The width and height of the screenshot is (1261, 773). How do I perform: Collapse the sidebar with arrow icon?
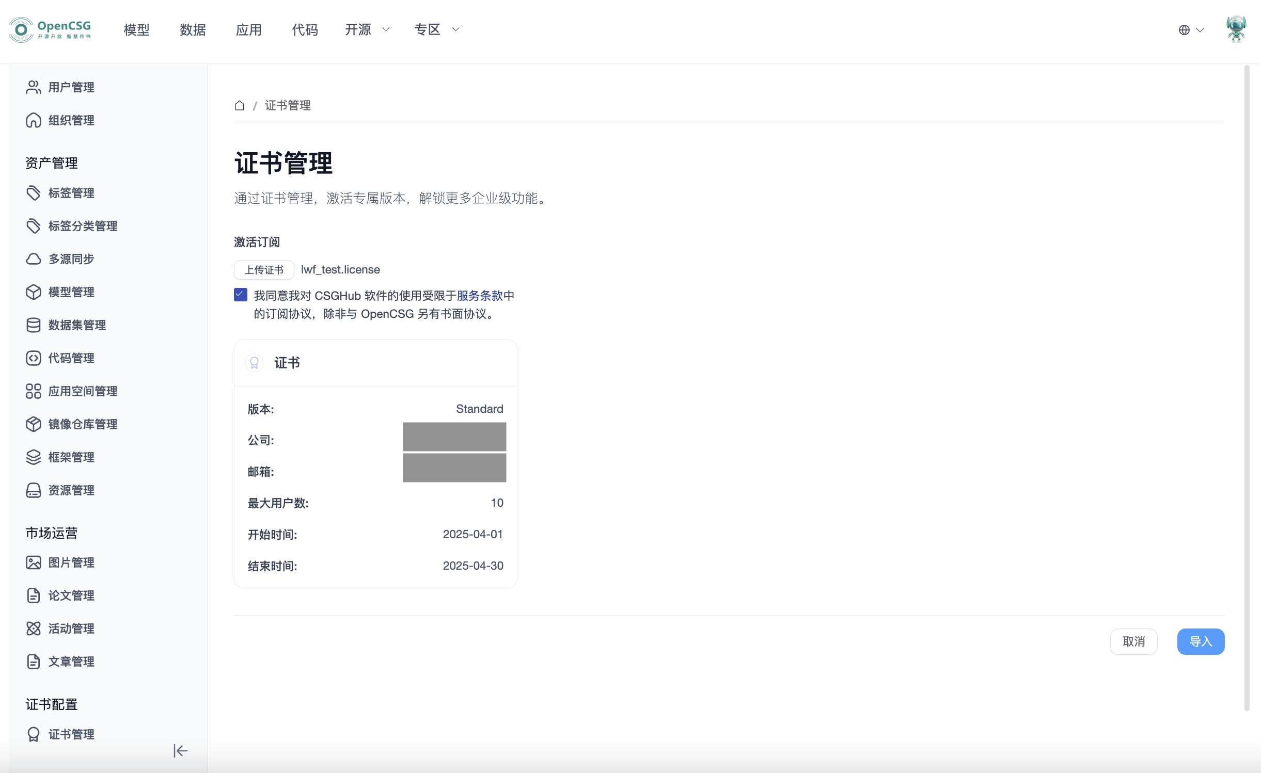point(180,751)
